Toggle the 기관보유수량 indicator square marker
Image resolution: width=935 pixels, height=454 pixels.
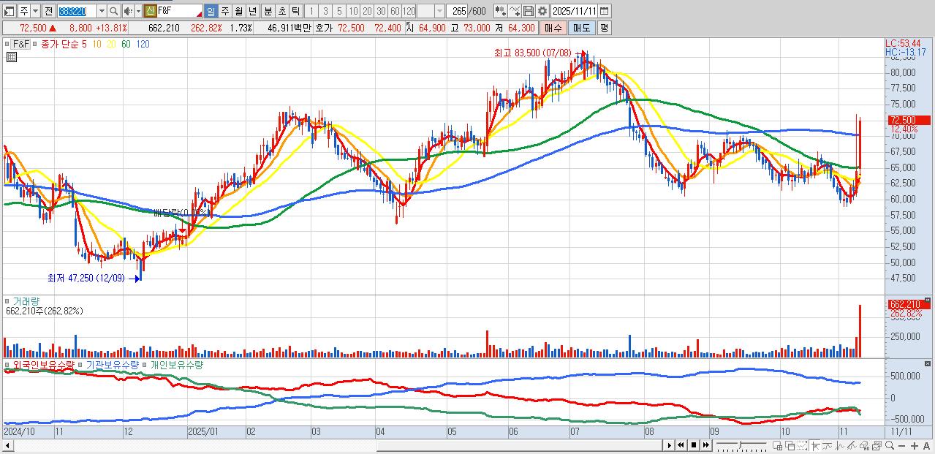pyautogui.click(x=80, y=364)
